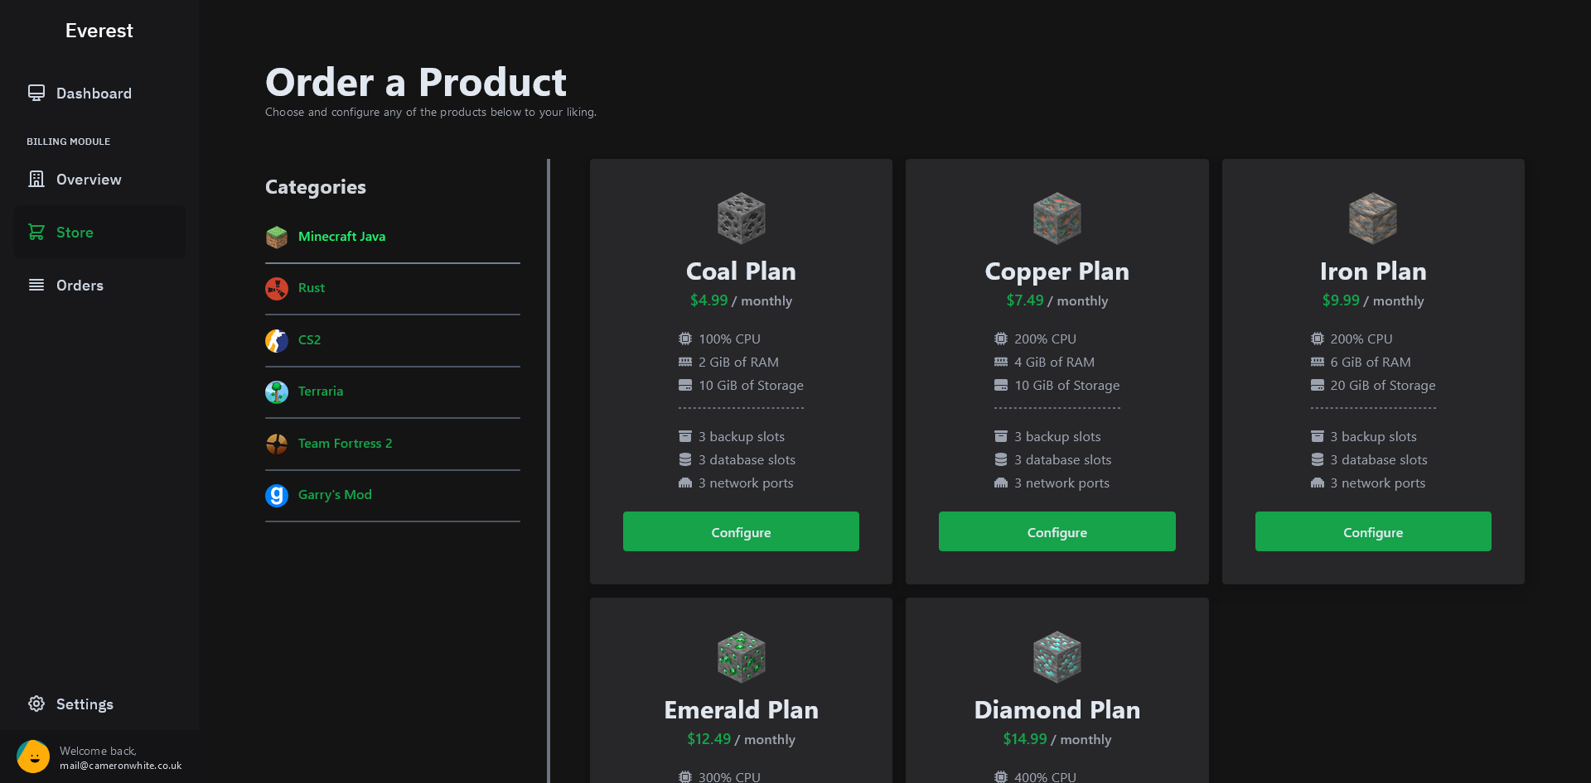Click the Coal Plan title
Viewport: 1591px width, 783px height.
pos(741,271)
